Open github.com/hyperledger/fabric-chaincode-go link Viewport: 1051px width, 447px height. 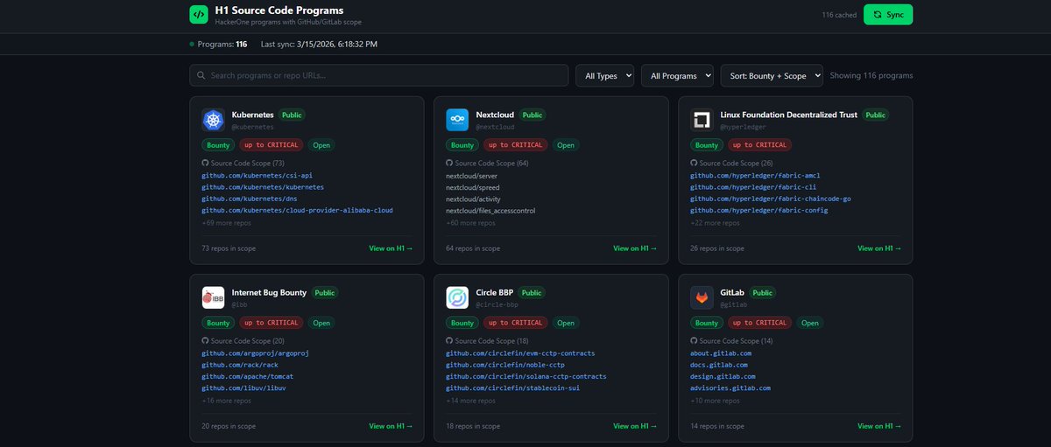pos(771,199)
